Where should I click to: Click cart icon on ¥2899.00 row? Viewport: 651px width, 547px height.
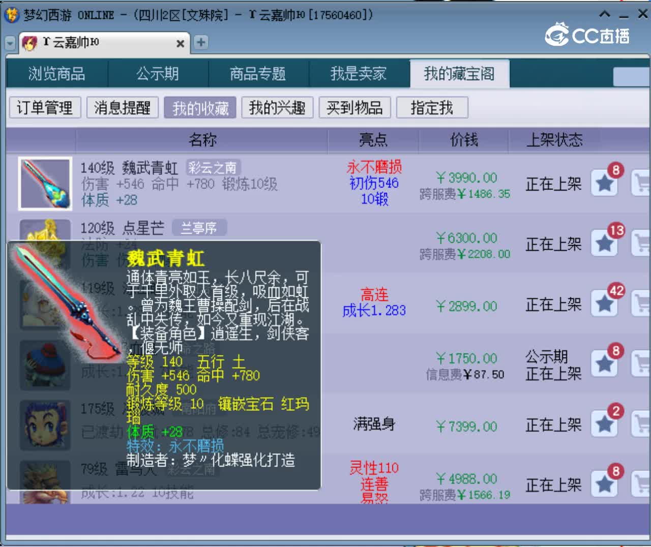point(641,304)
